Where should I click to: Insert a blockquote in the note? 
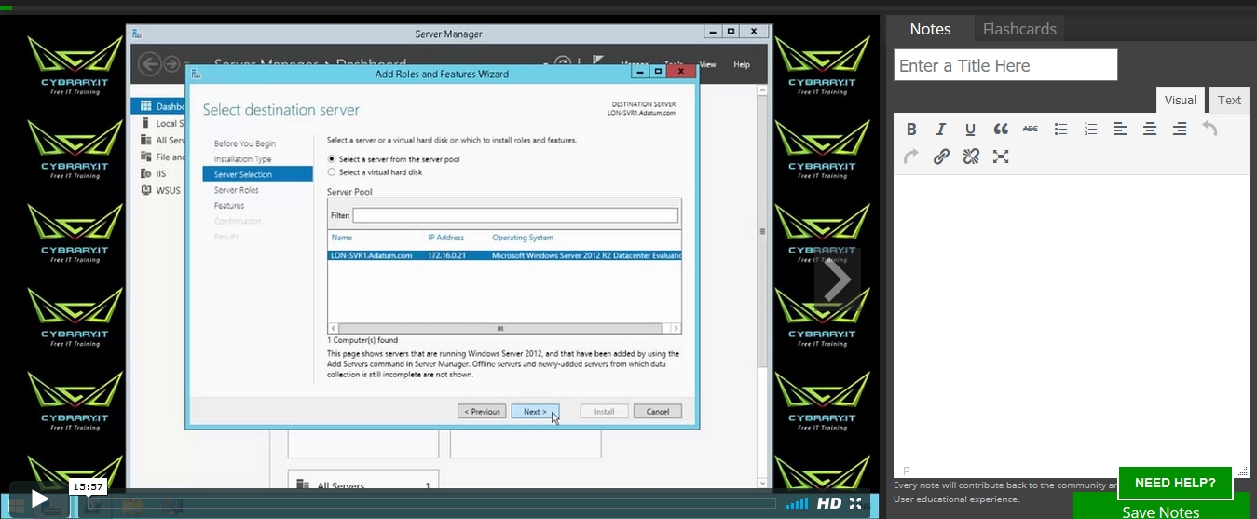[1001, 130]
